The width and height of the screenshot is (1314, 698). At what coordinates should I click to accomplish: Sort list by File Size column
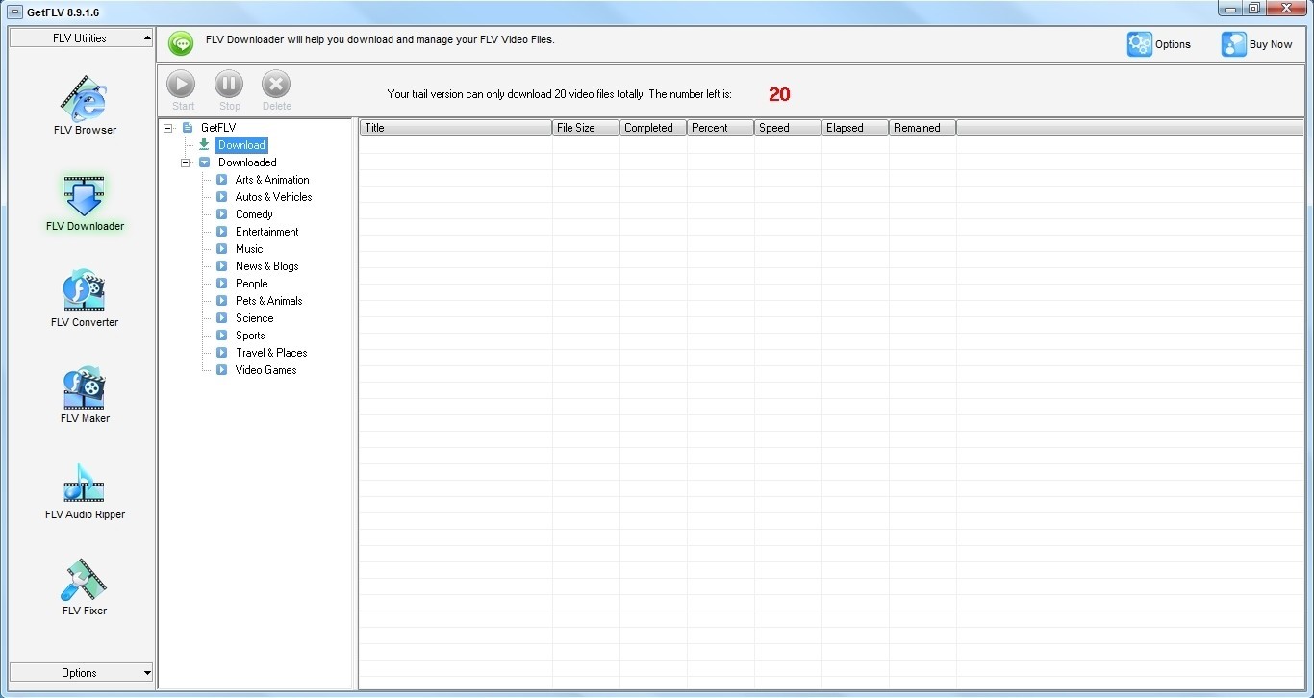click(x=585, y=128)
